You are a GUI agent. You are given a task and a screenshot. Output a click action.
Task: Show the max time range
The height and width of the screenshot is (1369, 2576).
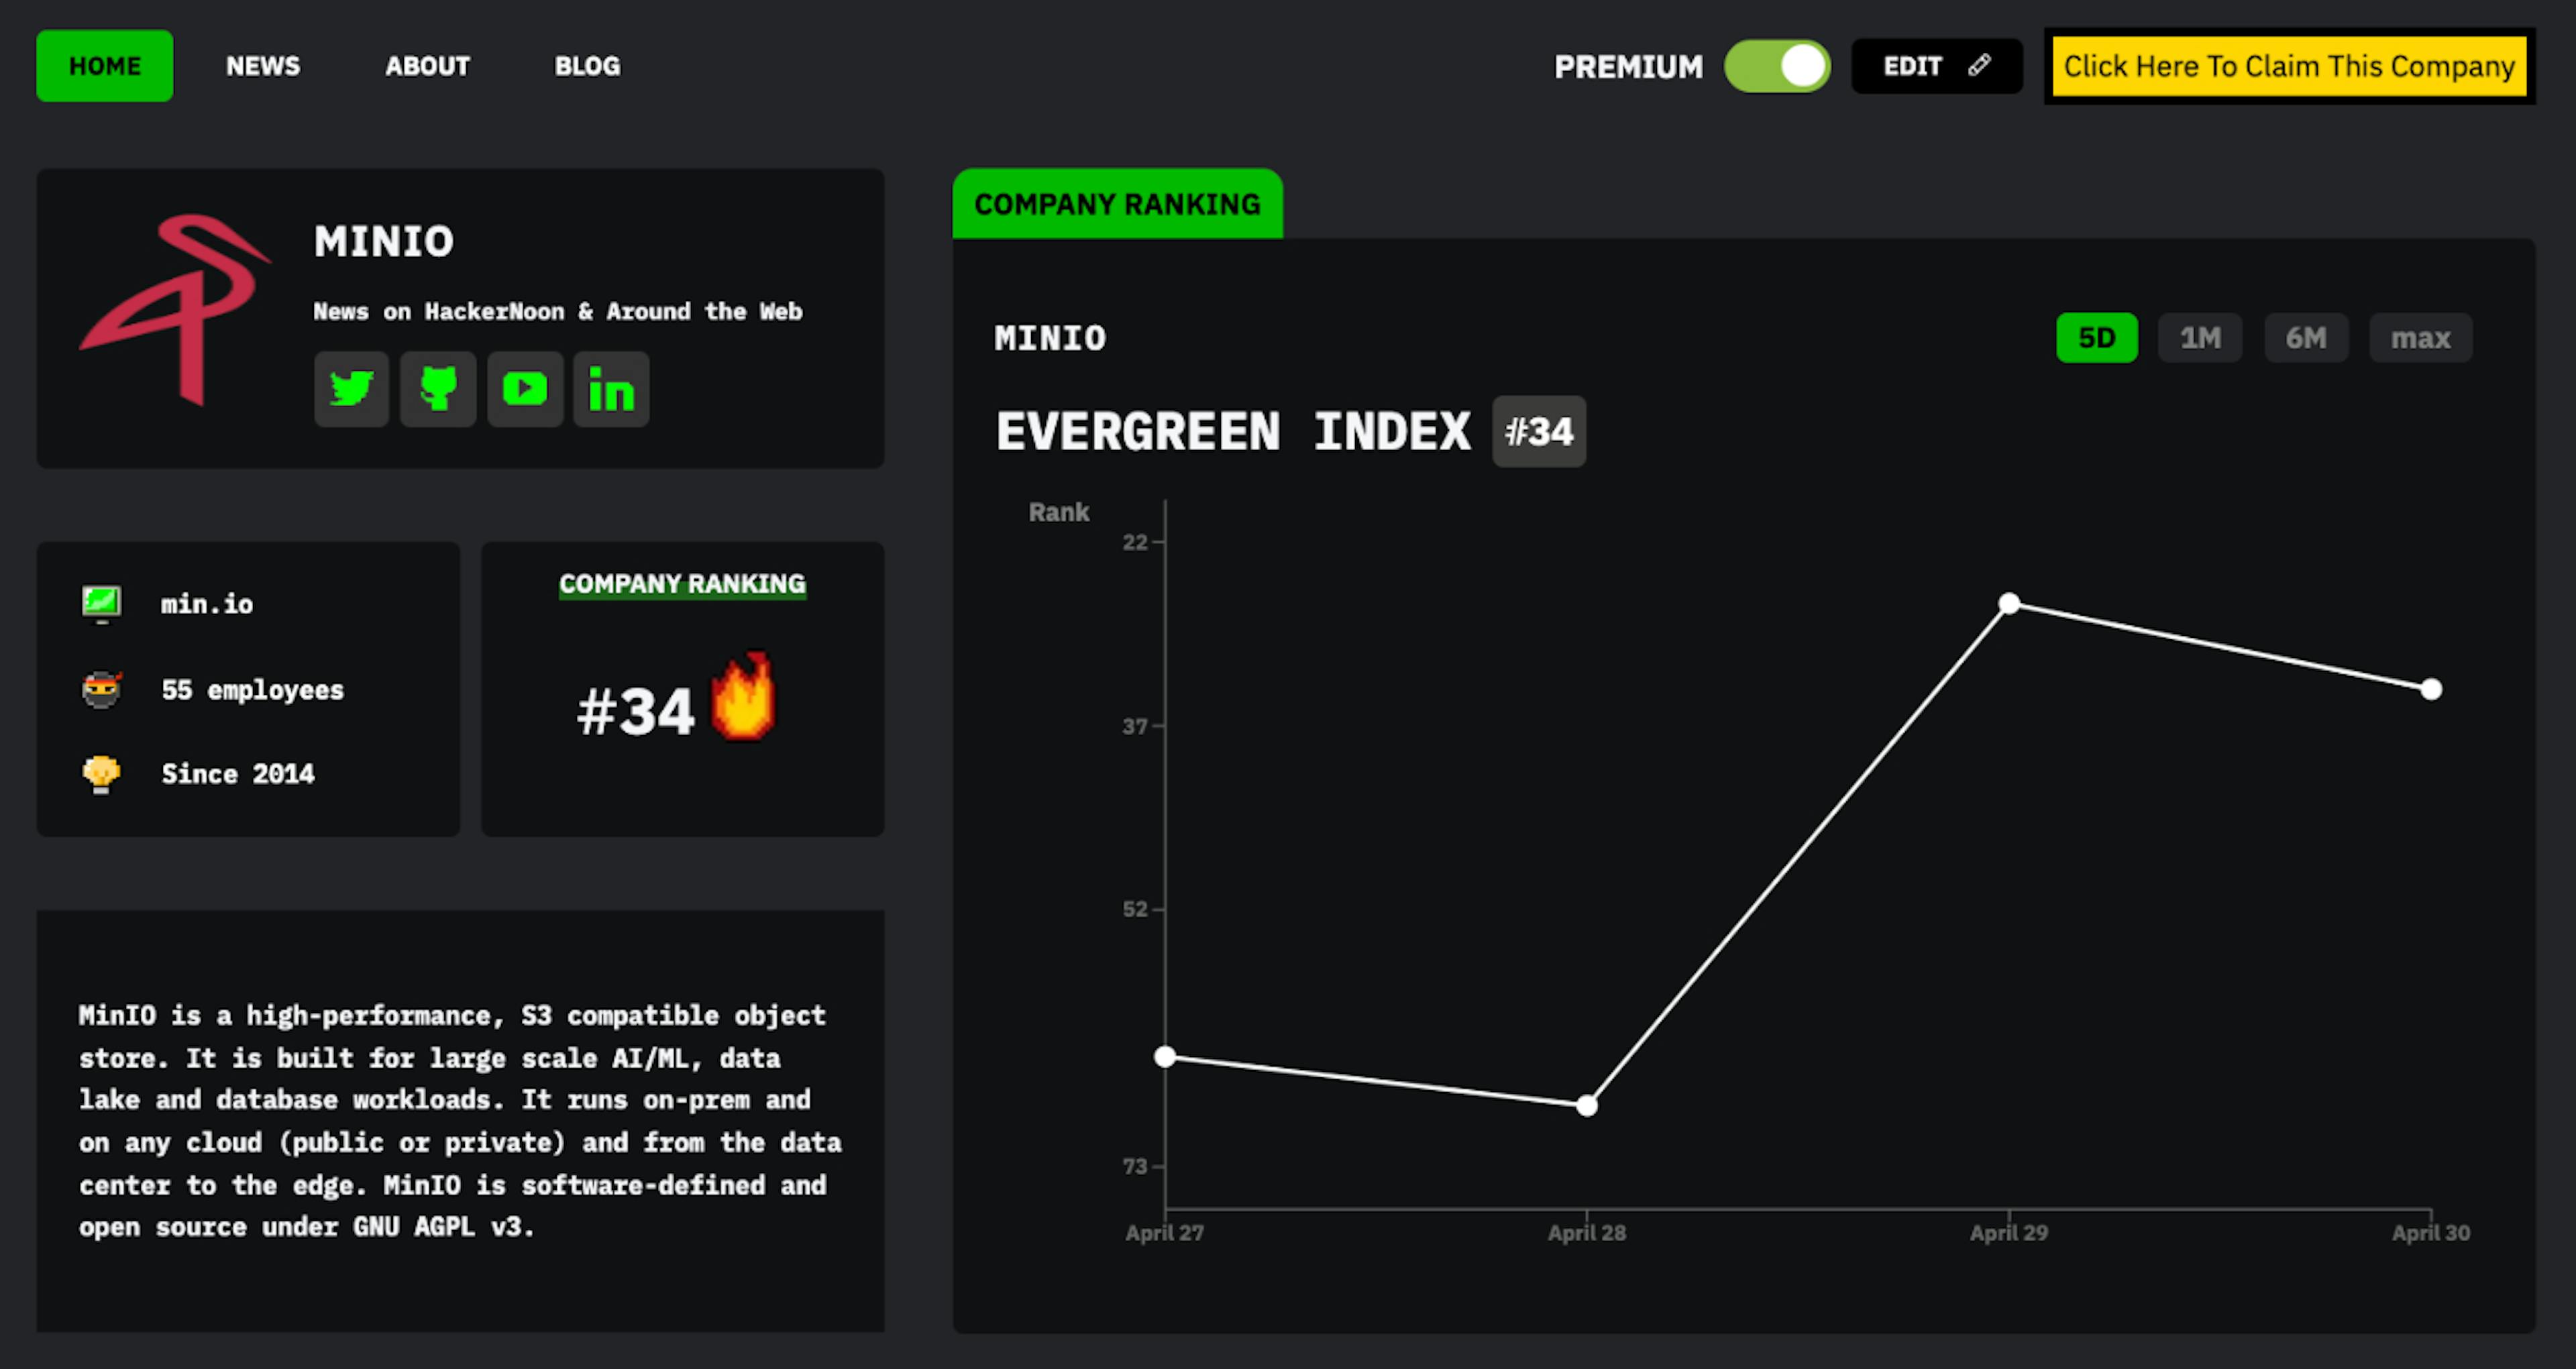[2420, 338]
